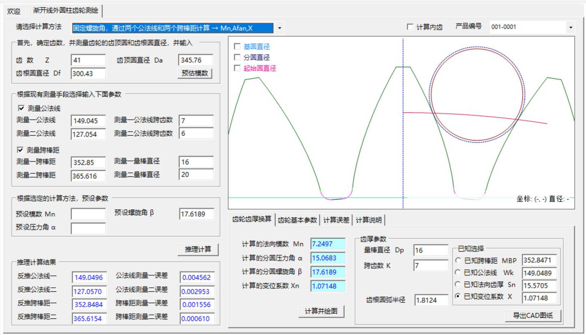The height and width of the screenshot is (335, 586).
Task: Enable the 计算内齿 checkbox
Action: (410, 27)
